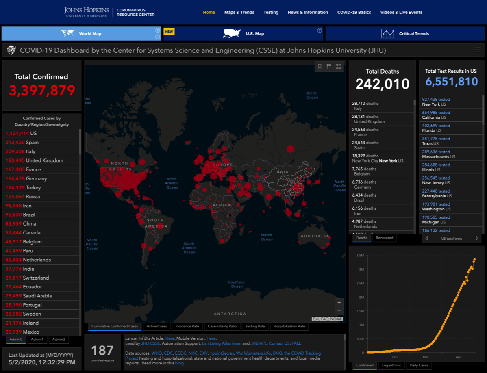Click the United States silhouette icon
The width and height of the screenshot is (487, 373).
(232, 33)
